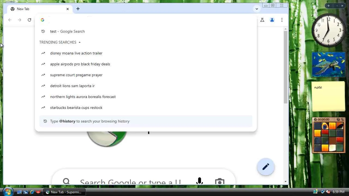The height and width of the screenshot is (196, 349).
Task: Choose 'apple airpods pro black friday deals'
Action: point(146,64)
